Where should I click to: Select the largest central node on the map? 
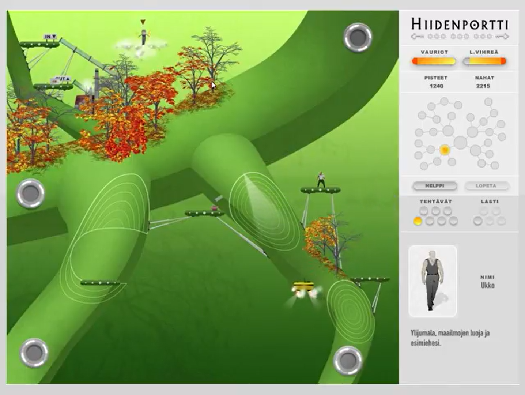(x=461, y=142)
